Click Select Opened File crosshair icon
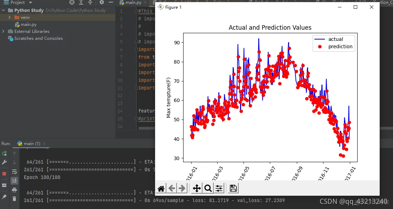 point(72,2)
